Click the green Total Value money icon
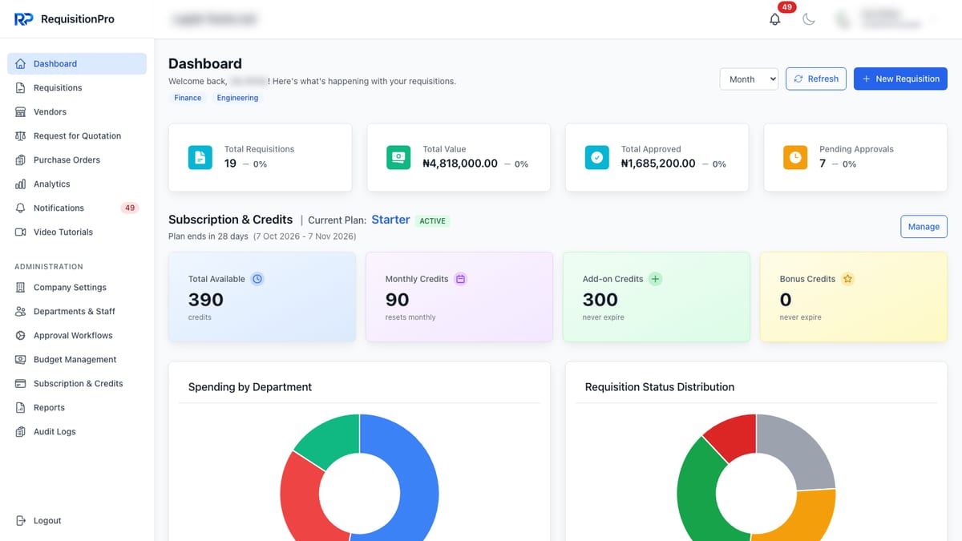This screenshot has height=541, width=962. tap(398, 157)
